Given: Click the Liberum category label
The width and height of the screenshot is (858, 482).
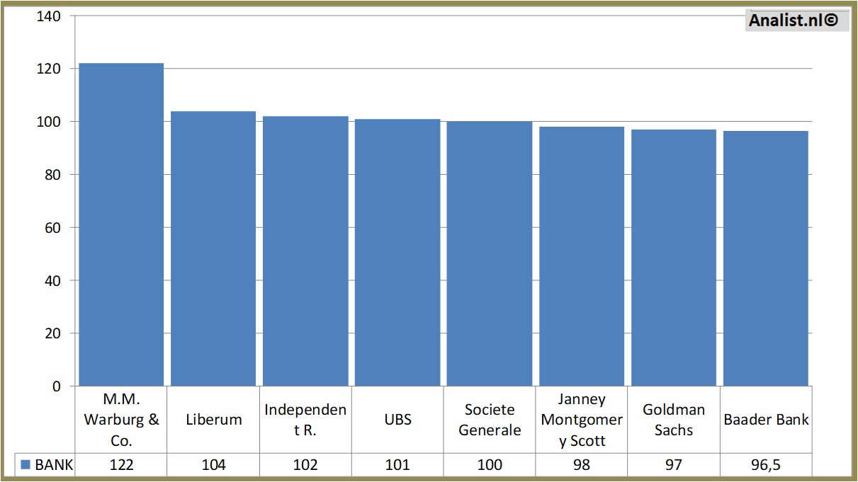Looking at the screenshot, I should click(213, 419).
